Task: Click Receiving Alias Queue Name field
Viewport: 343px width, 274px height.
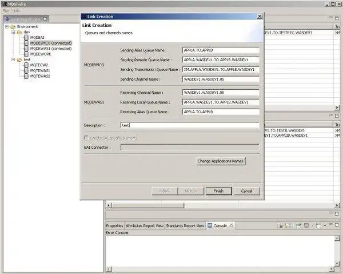Action: click(x=221, y=112)
